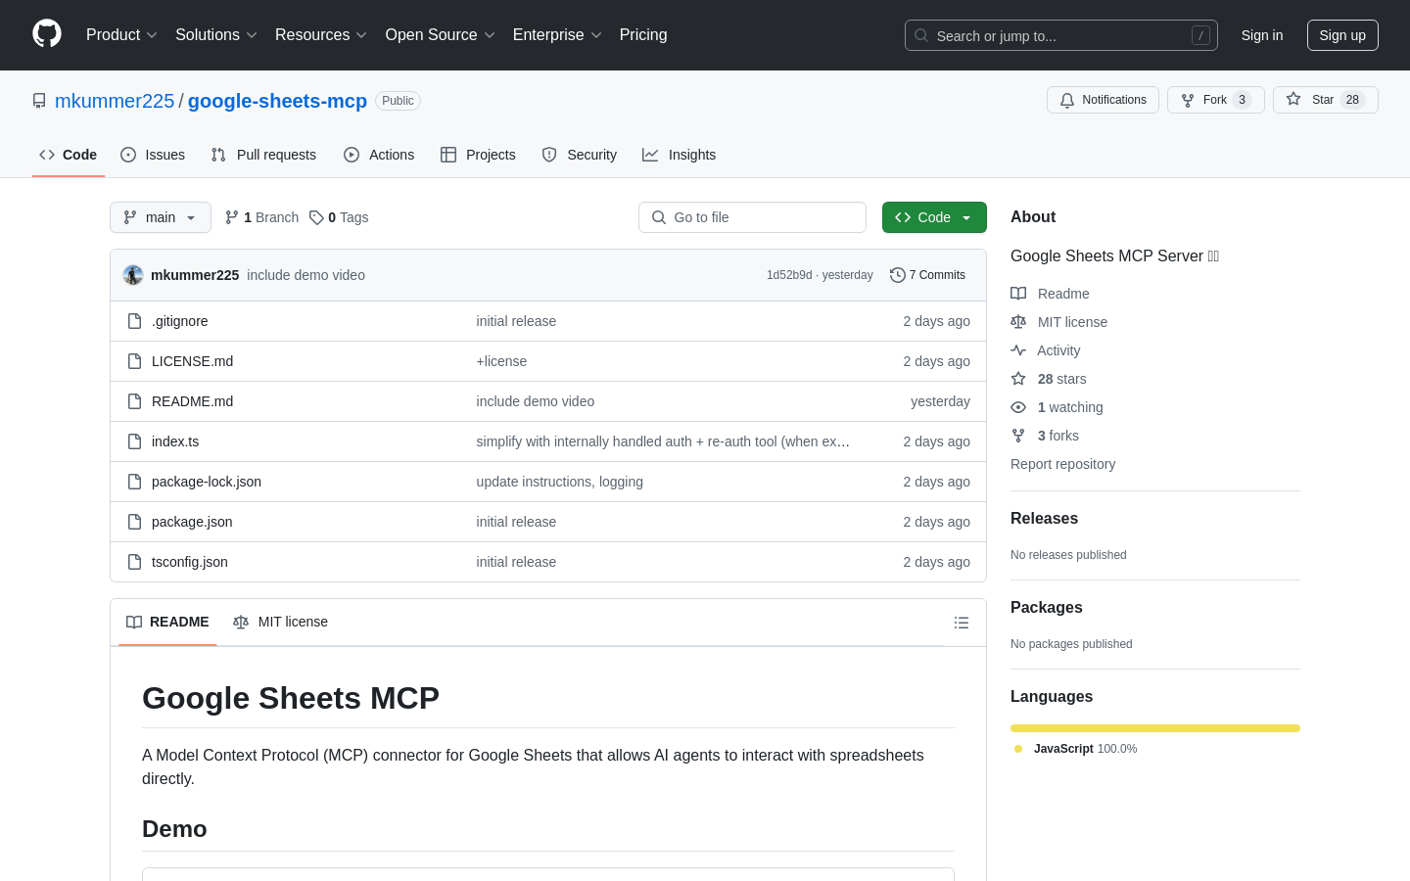Click the Go to file input

(752, 217)
